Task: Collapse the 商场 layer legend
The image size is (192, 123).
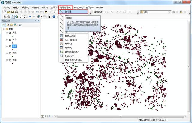Action: tap(7, 39)
